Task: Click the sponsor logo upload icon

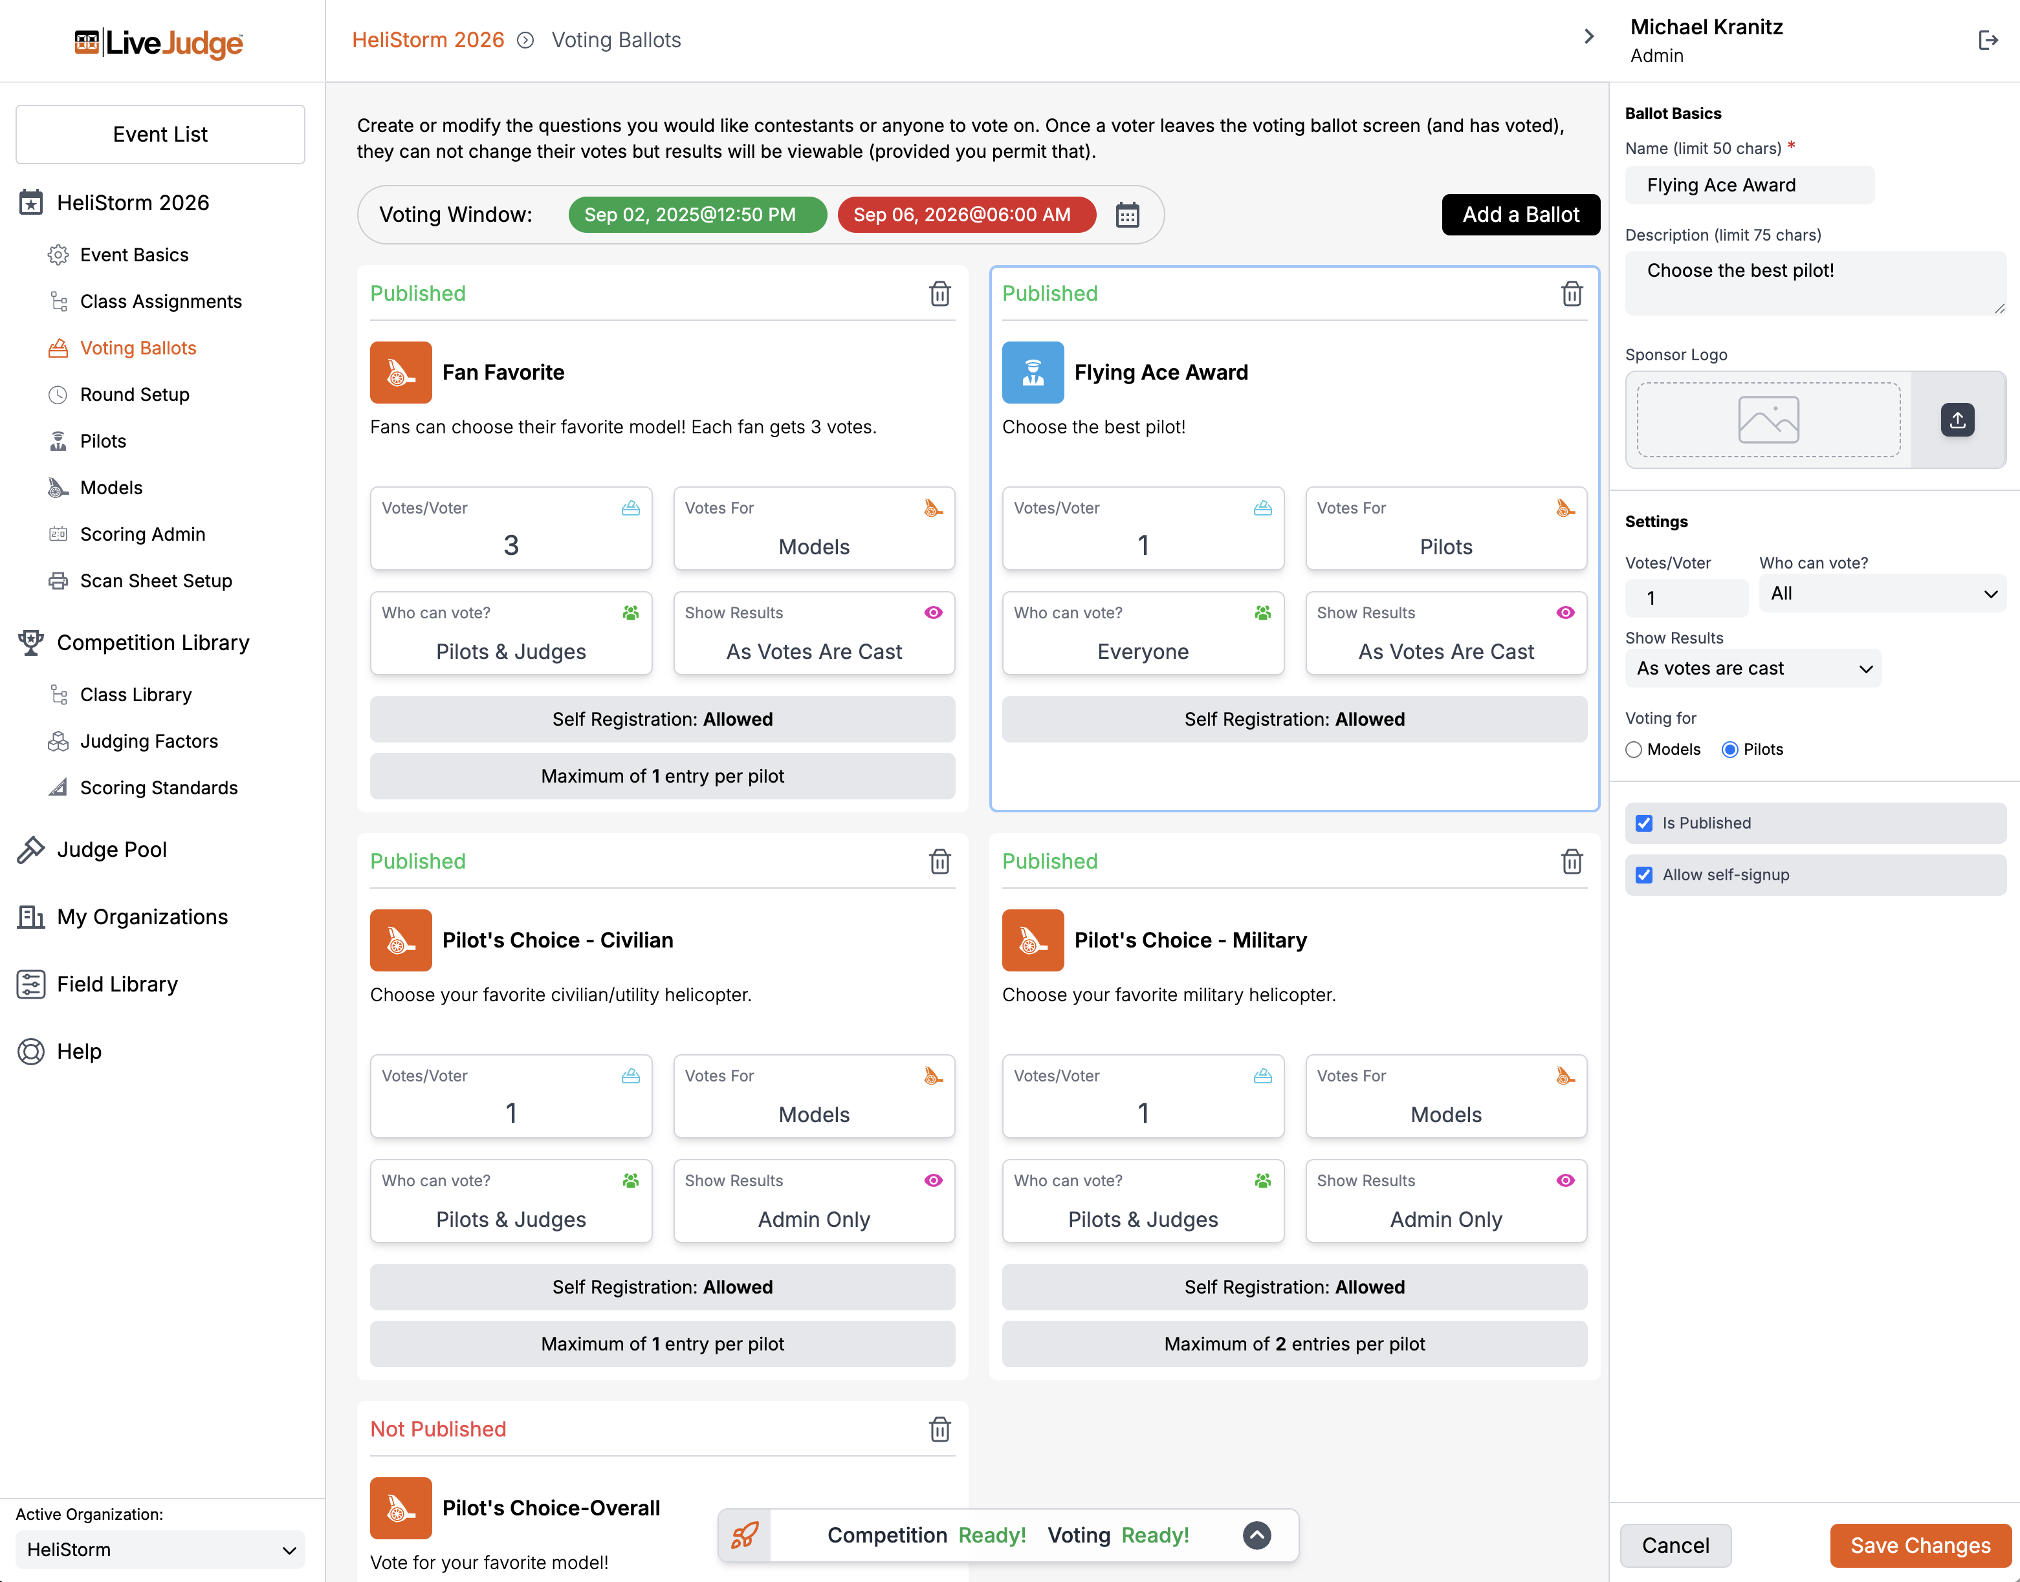Action: point(1957,420)
